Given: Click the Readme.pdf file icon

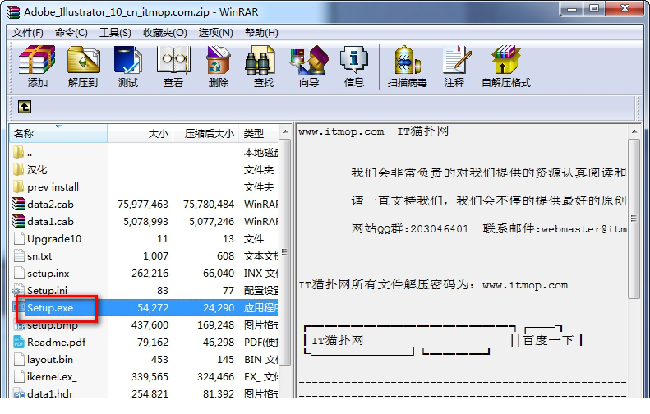Looking at the screenshot, I should point(19,342).
